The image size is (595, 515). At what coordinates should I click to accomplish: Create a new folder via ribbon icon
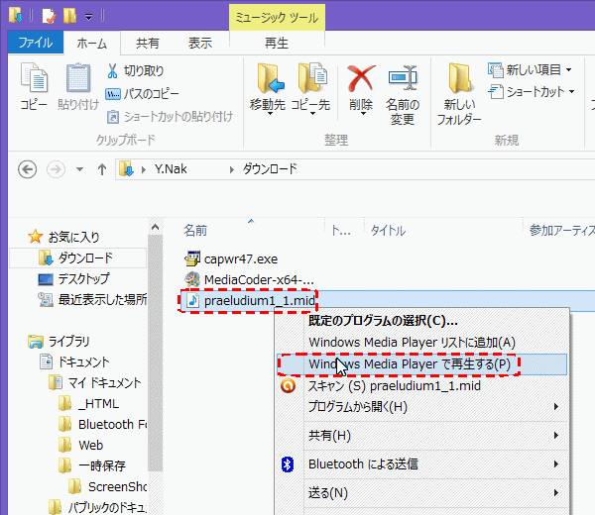(459, 85)
